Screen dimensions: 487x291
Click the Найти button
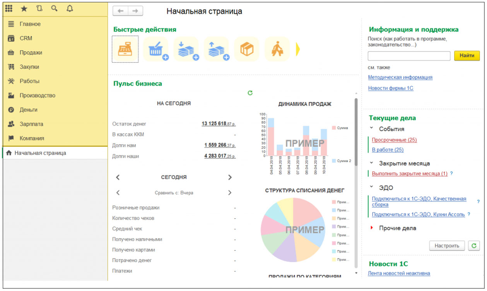(x=467, y=56)
